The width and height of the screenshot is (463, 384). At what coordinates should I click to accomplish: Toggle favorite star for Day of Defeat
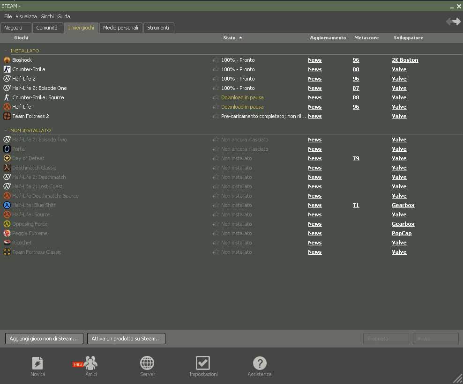coord(216,158)
